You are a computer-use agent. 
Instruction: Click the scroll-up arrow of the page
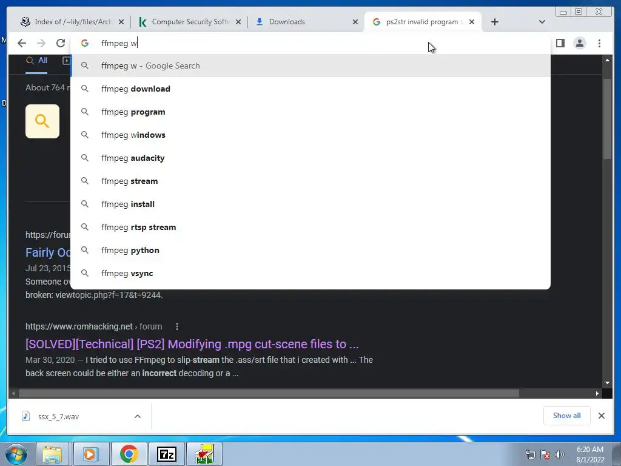pyautogui.click(x=607, y=60)
